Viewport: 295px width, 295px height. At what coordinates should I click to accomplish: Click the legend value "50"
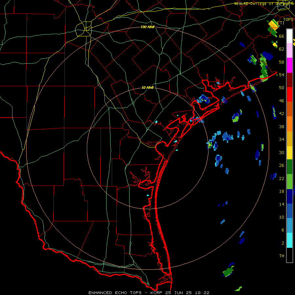pos(282,88)
